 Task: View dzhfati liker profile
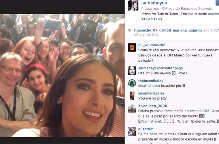[x=165, y=31]
